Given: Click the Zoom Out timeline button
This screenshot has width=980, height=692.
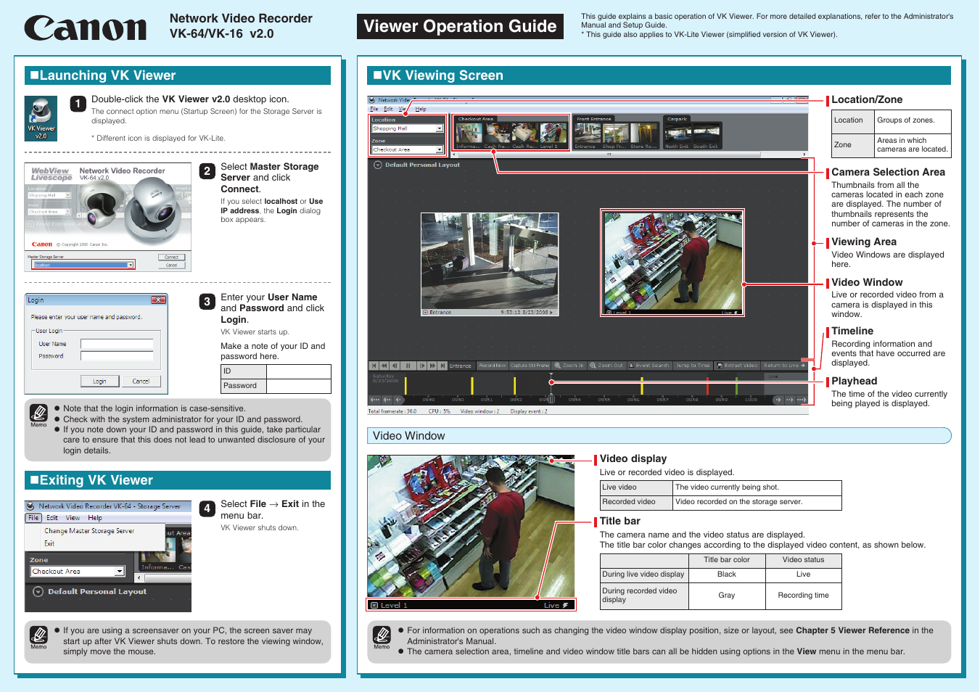Looking at the screenshot, I should (x=606, y=366).
